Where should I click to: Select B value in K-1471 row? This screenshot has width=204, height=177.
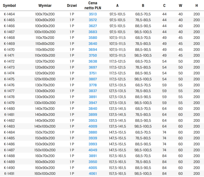tap(143, 55)
